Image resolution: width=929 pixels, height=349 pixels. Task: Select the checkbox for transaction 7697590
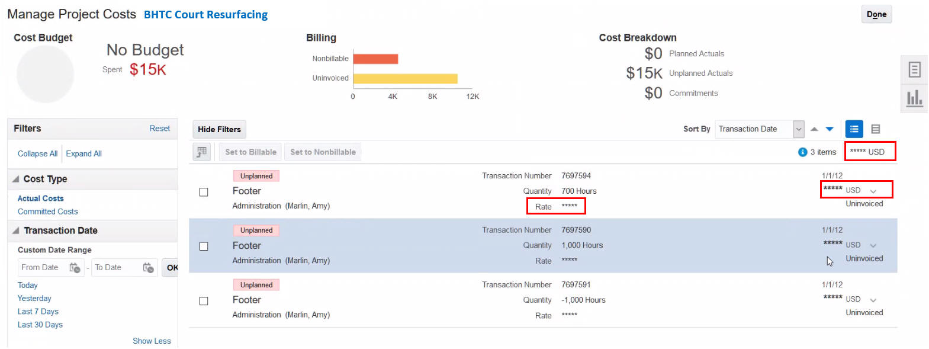point(204,246)
